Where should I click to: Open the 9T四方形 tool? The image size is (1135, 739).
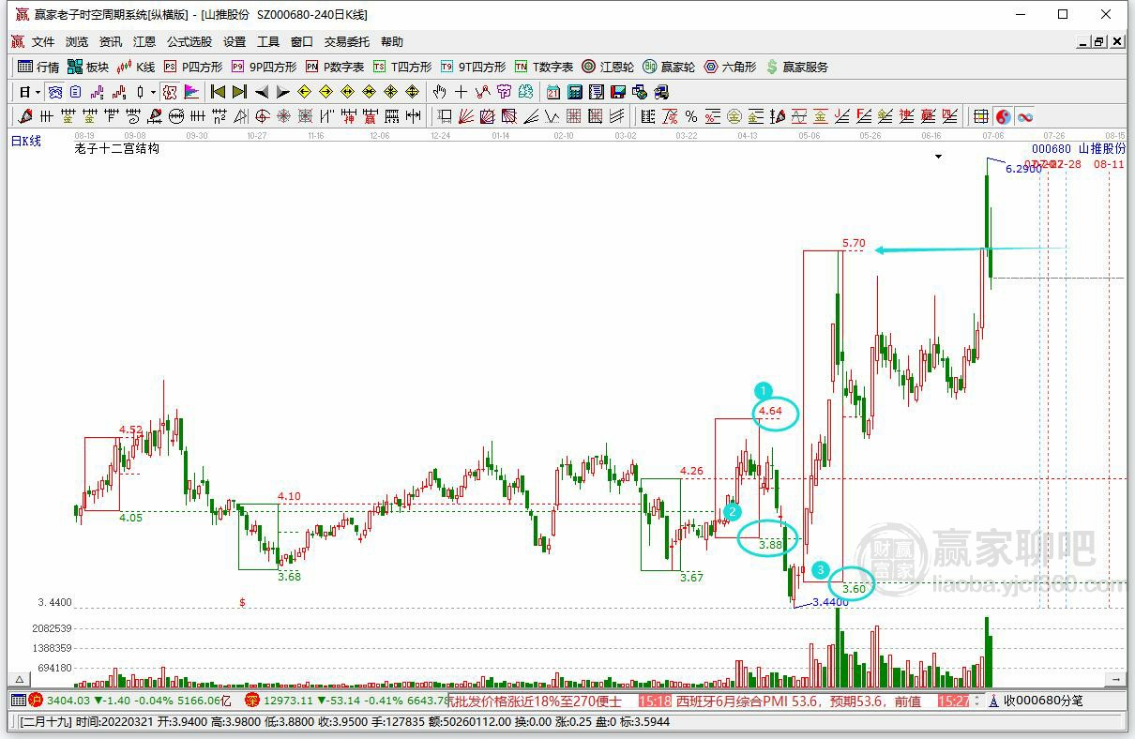click(473, 67)
